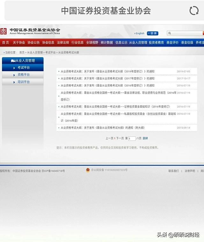Open 从业人员管理 in the top navigation bar
This screenshot has height=242, width=204.
click(x=138, y=42)
